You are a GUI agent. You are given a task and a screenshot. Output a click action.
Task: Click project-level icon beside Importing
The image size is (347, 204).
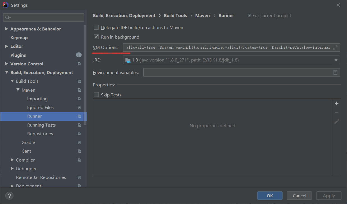79,99
